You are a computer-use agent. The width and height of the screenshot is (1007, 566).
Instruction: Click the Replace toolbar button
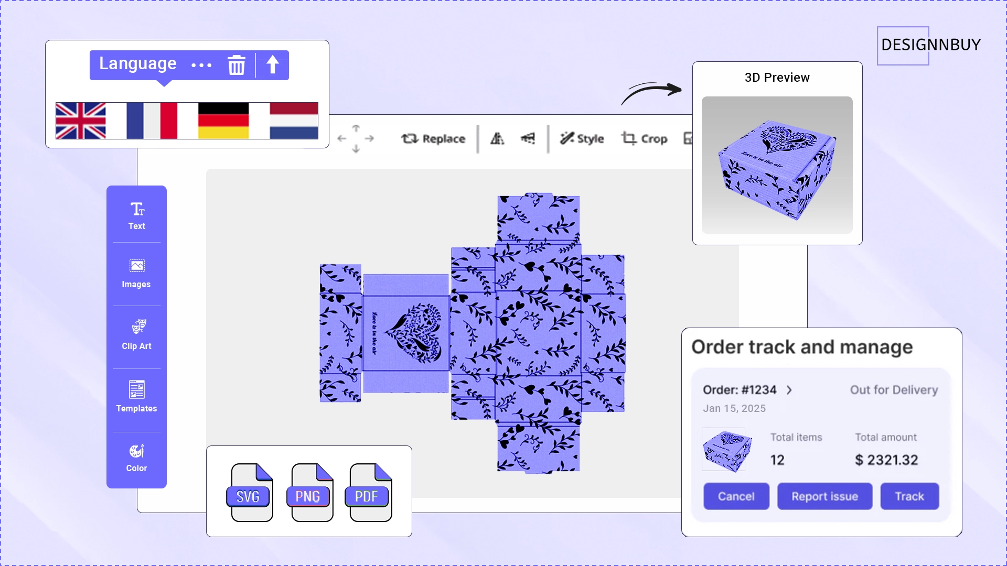pyautogui.click(x=433, y=139)
